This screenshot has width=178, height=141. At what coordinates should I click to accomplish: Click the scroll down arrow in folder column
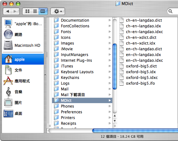pyautogui.click(x=115, y=121)
